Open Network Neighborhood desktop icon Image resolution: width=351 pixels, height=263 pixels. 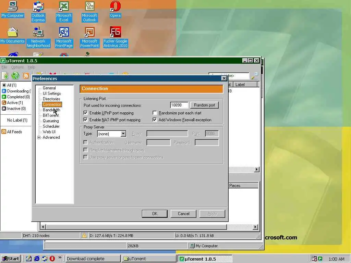[x=38, y=37]
